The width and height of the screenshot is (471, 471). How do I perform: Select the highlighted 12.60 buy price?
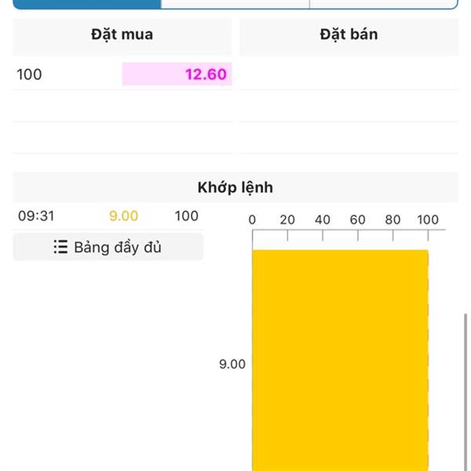[x=177, y=75]
